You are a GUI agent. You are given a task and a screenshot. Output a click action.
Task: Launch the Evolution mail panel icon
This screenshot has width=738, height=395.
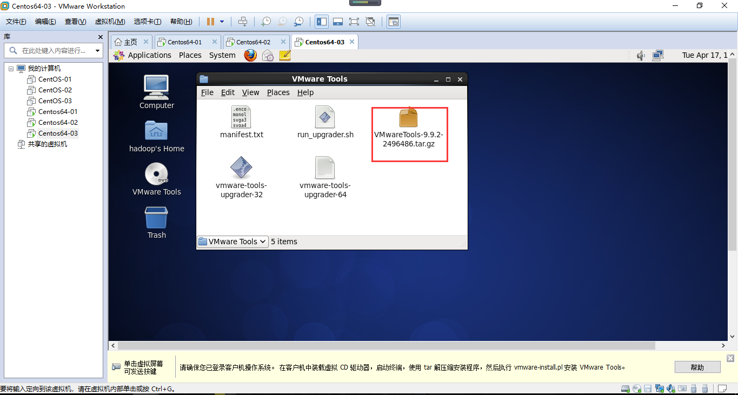pos(268,55)
